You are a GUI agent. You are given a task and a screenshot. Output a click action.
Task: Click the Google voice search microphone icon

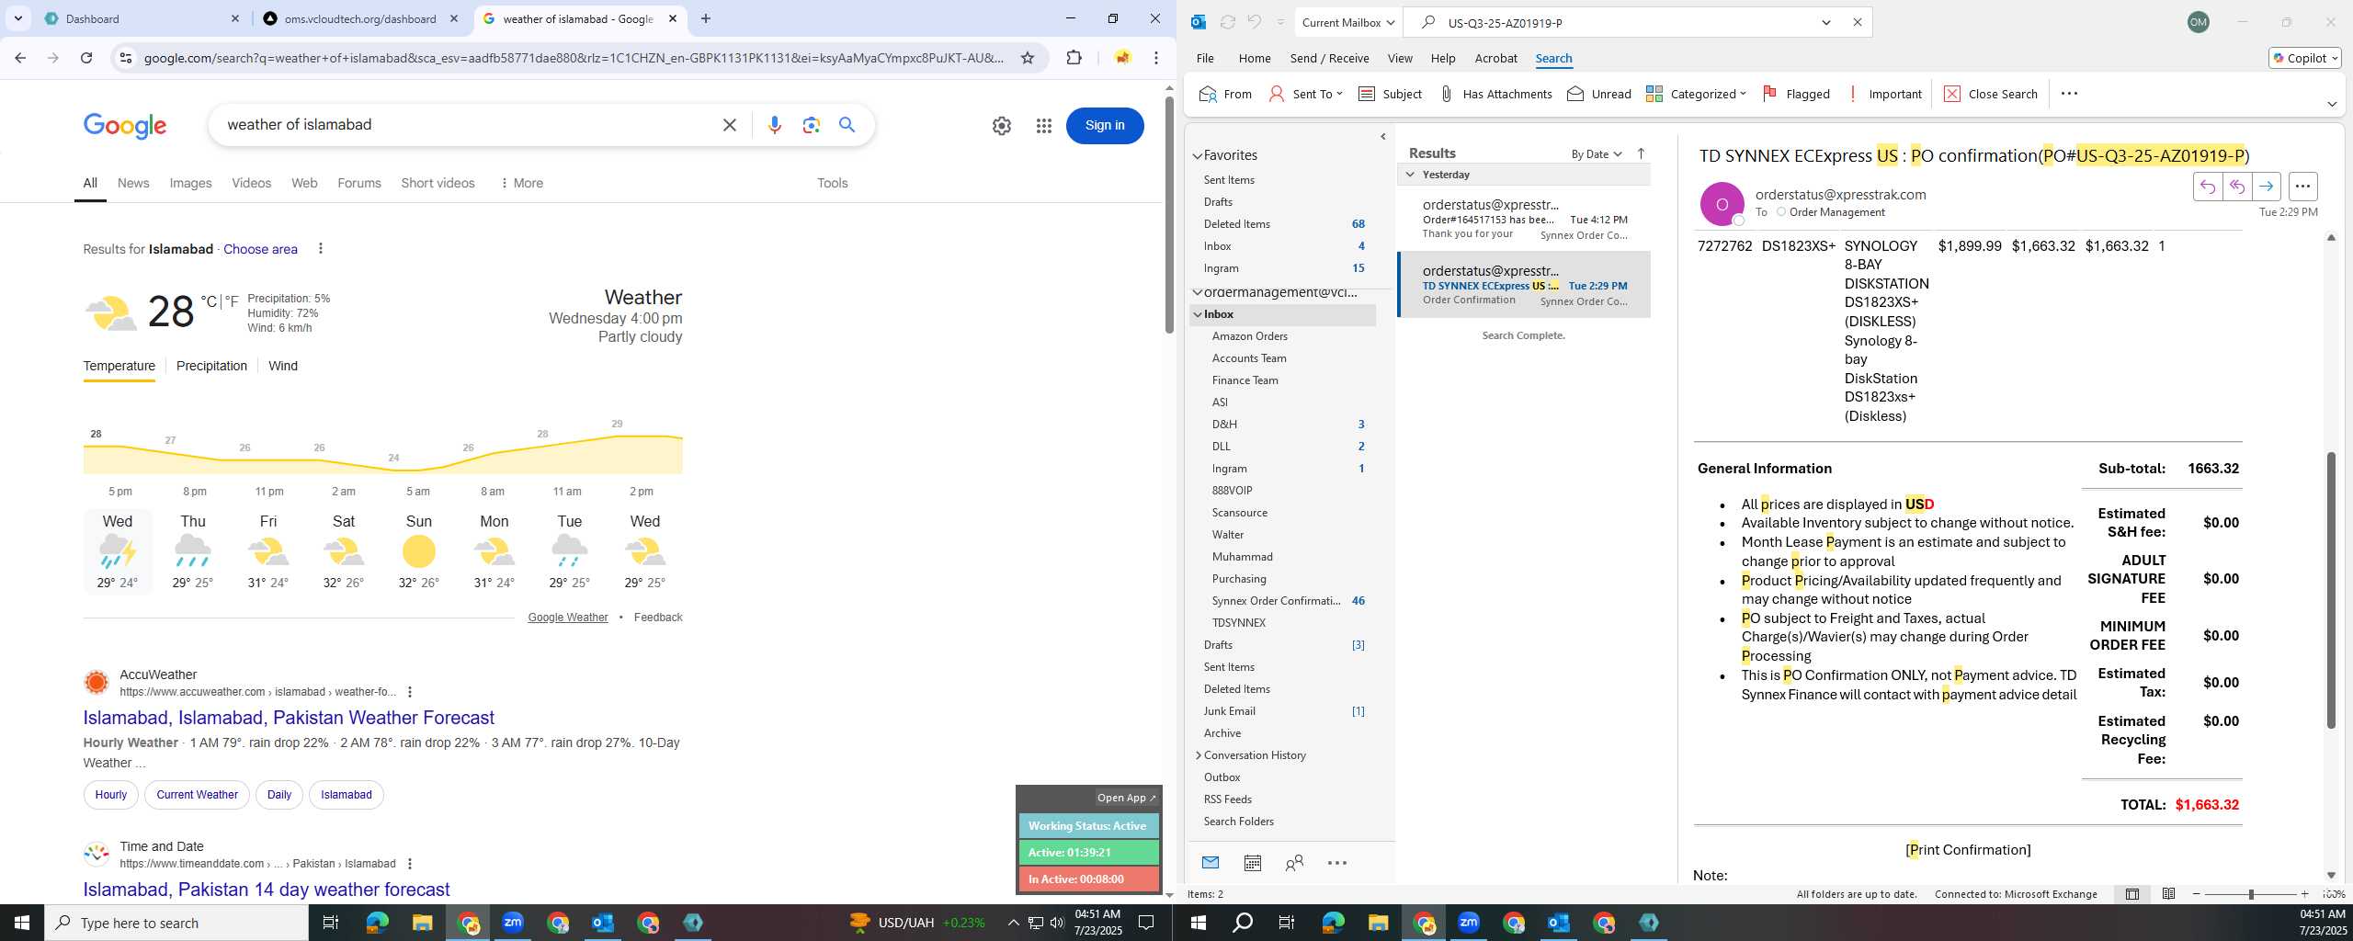(774, 125)
